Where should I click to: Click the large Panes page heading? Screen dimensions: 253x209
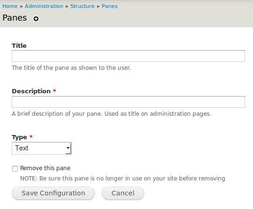tap(15, 18)
